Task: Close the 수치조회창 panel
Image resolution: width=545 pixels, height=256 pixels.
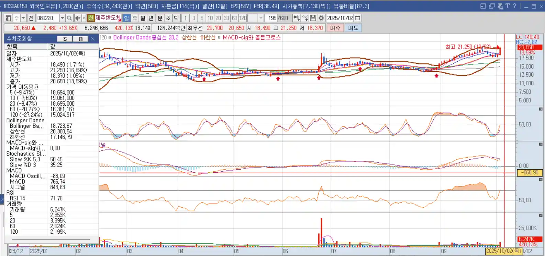Action: pos(92,39)
